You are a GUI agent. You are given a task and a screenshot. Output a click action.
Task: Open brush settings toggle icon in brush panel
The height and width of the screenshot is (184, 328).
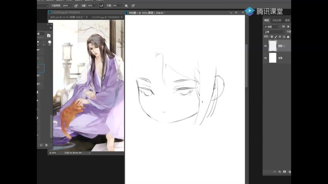[x=49, y=36]
